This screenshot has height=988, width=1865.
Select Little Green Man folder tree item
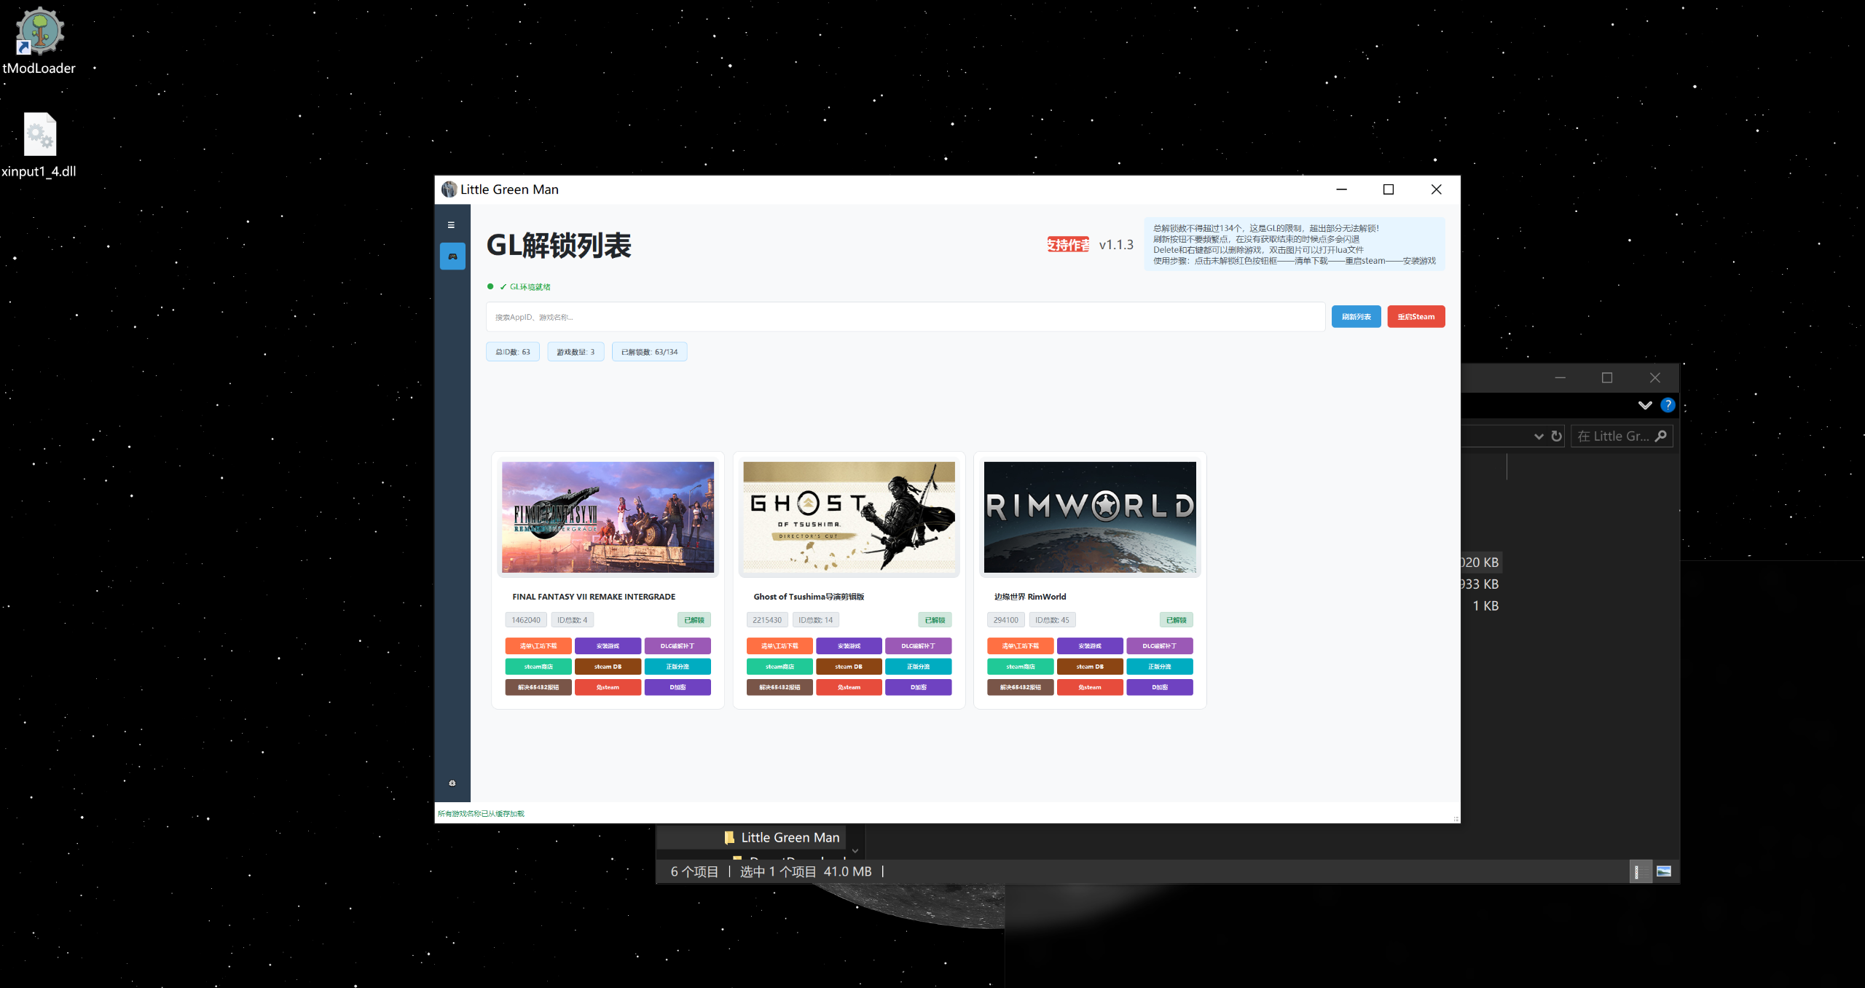click(x=790, y=838)
